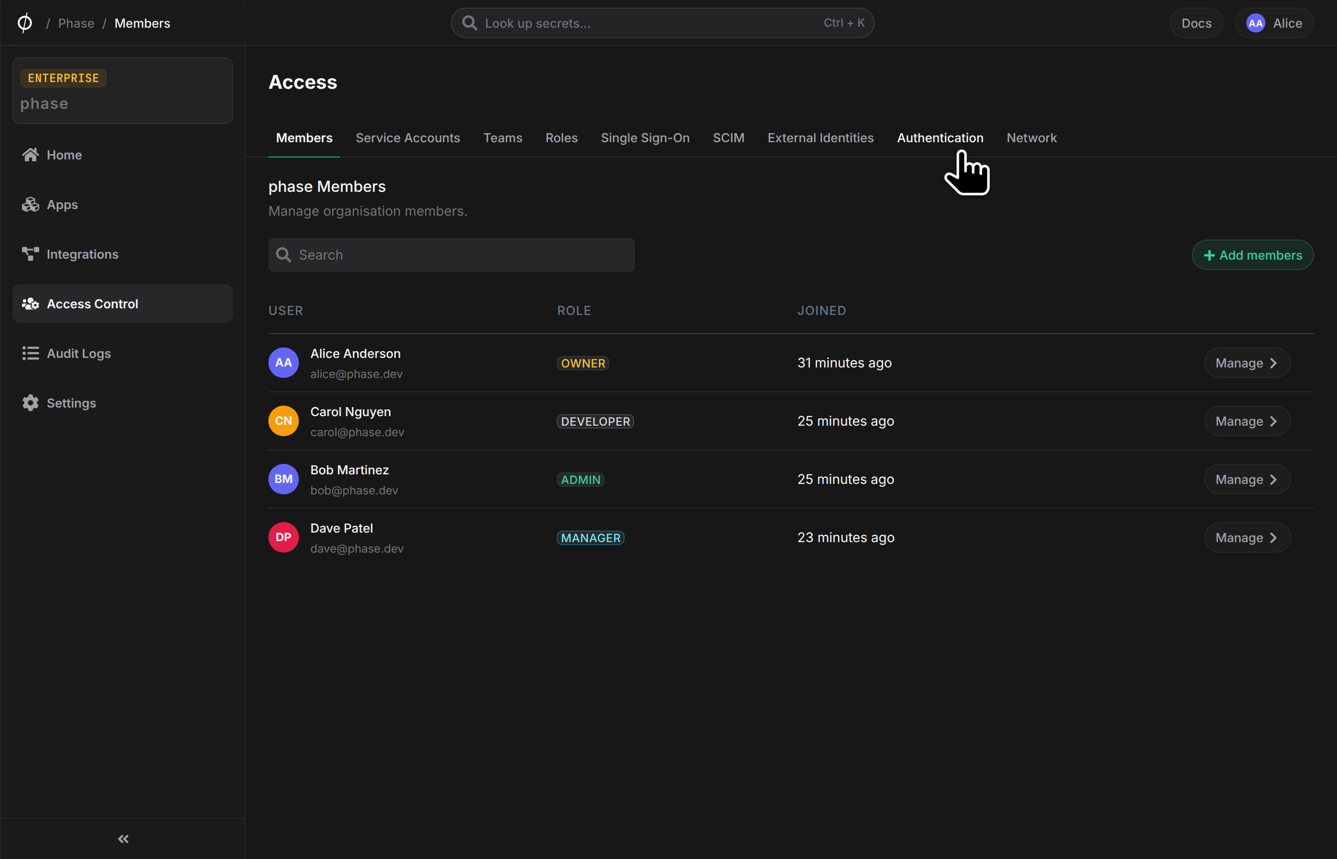Screen dimensions: 1337x859
Task: Click the alice@phase.dev email text
Action: click(x=356, y=374)
